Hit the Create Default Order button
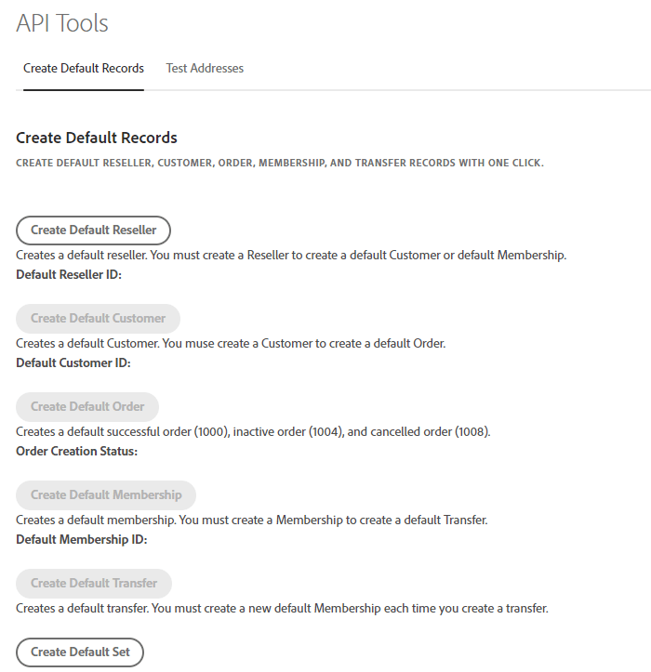 (87, 406)
